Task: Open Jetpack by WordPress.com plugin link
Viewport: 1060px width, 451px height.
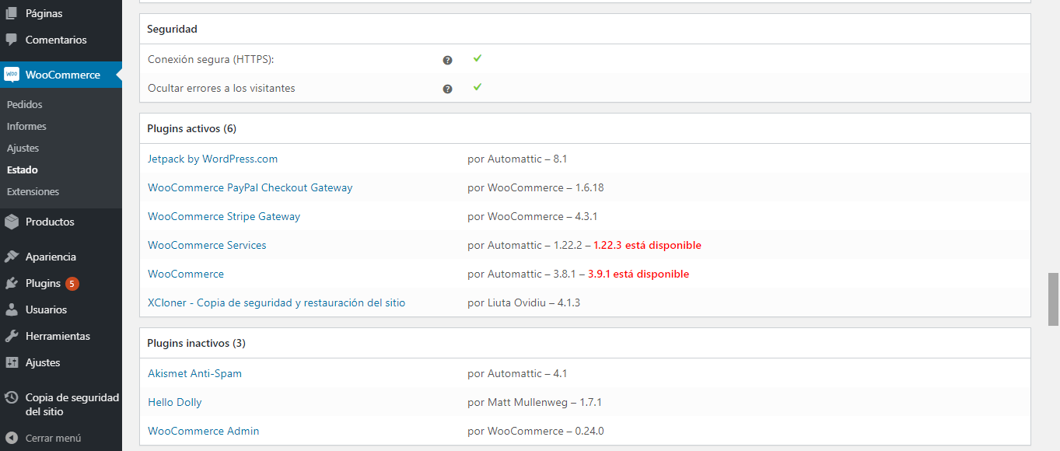Action: point(212,159)
